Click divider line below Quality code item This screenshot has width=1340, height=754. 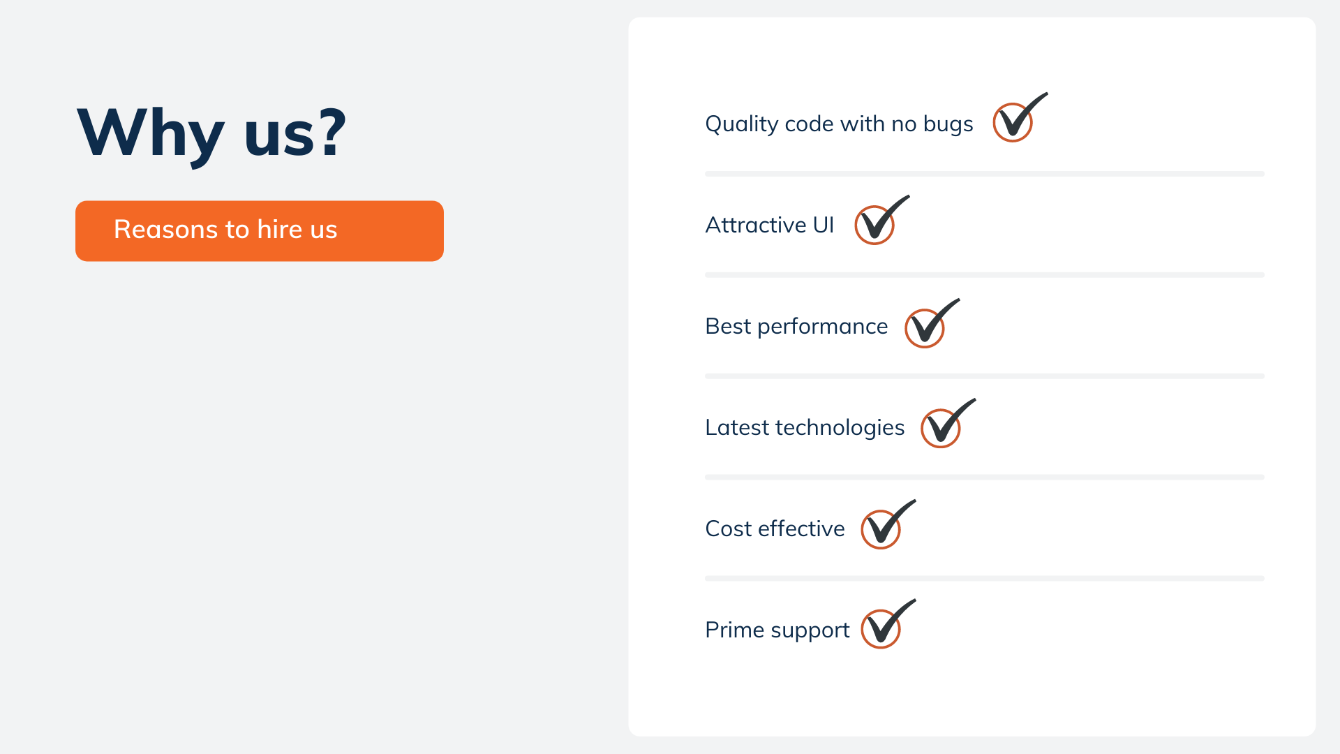(985, 174)
